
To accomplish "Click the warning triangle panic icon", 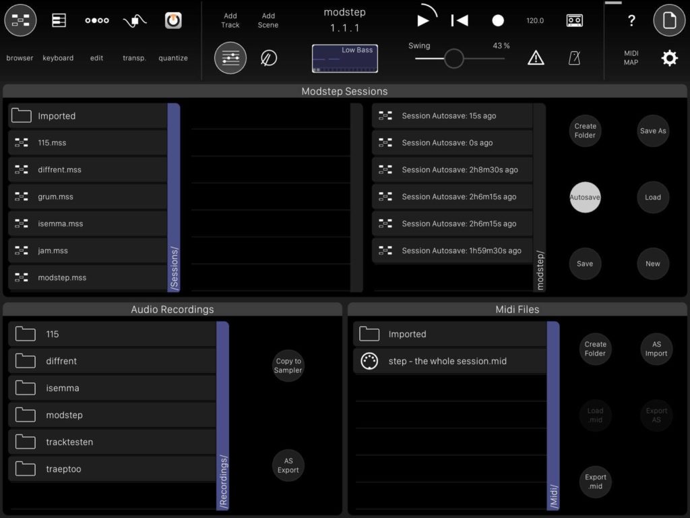I will click(x=536, y=58).
